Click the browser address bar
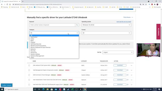This screenshot has height=91, width=162. 76,5
